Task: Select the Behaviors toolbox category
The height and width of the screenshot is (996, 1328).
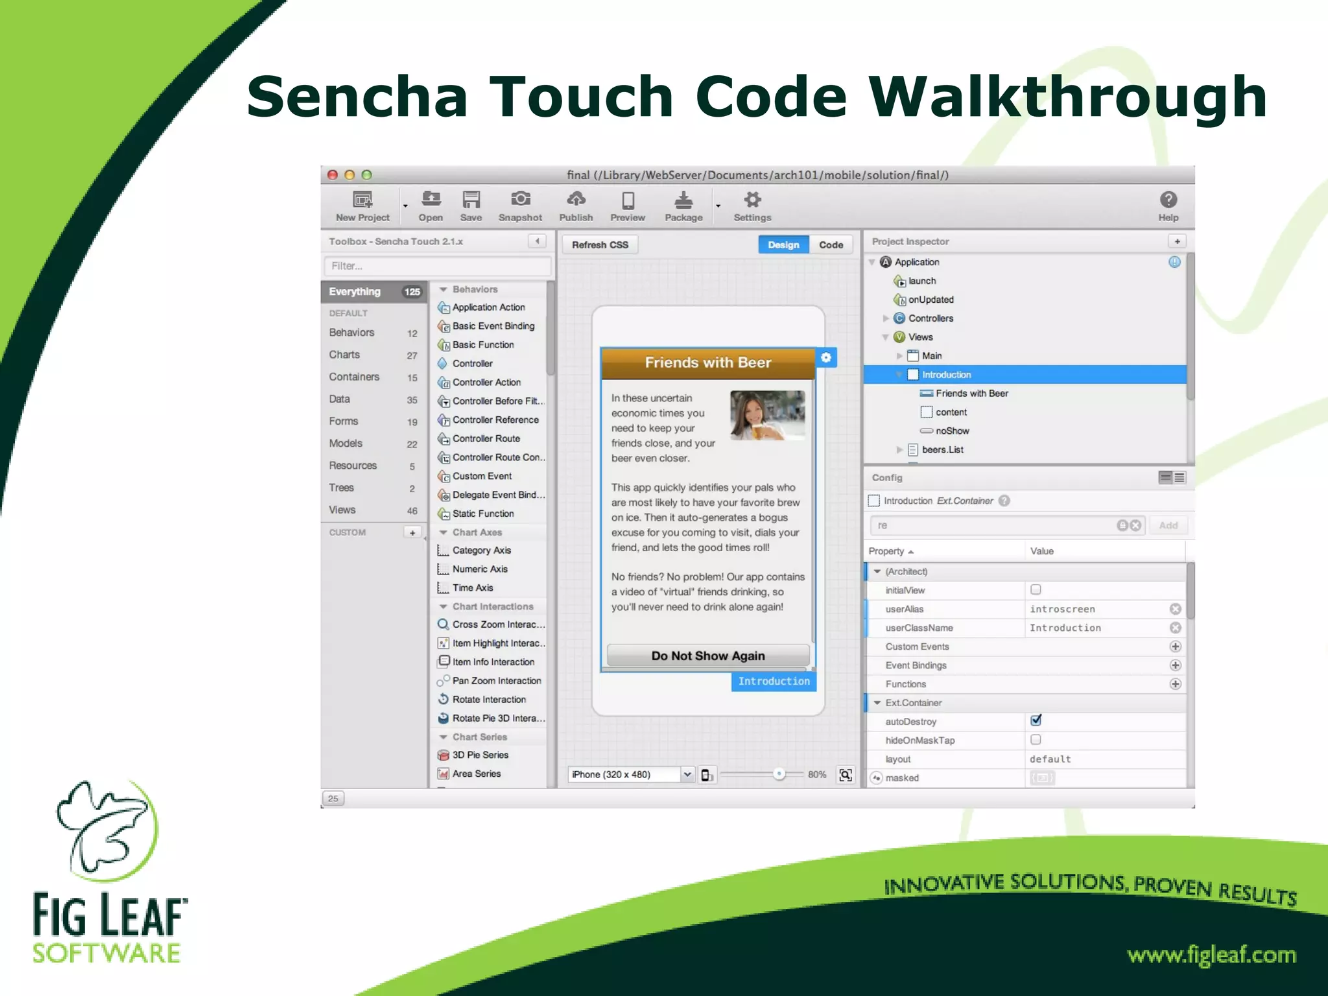Action: click(x=374, y=333)
